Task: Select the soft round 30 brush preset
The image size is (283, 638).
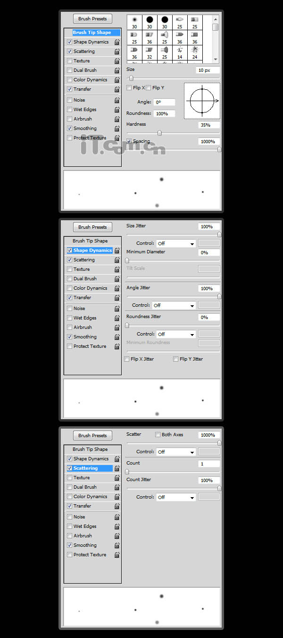Action: (x=134, y=22)
